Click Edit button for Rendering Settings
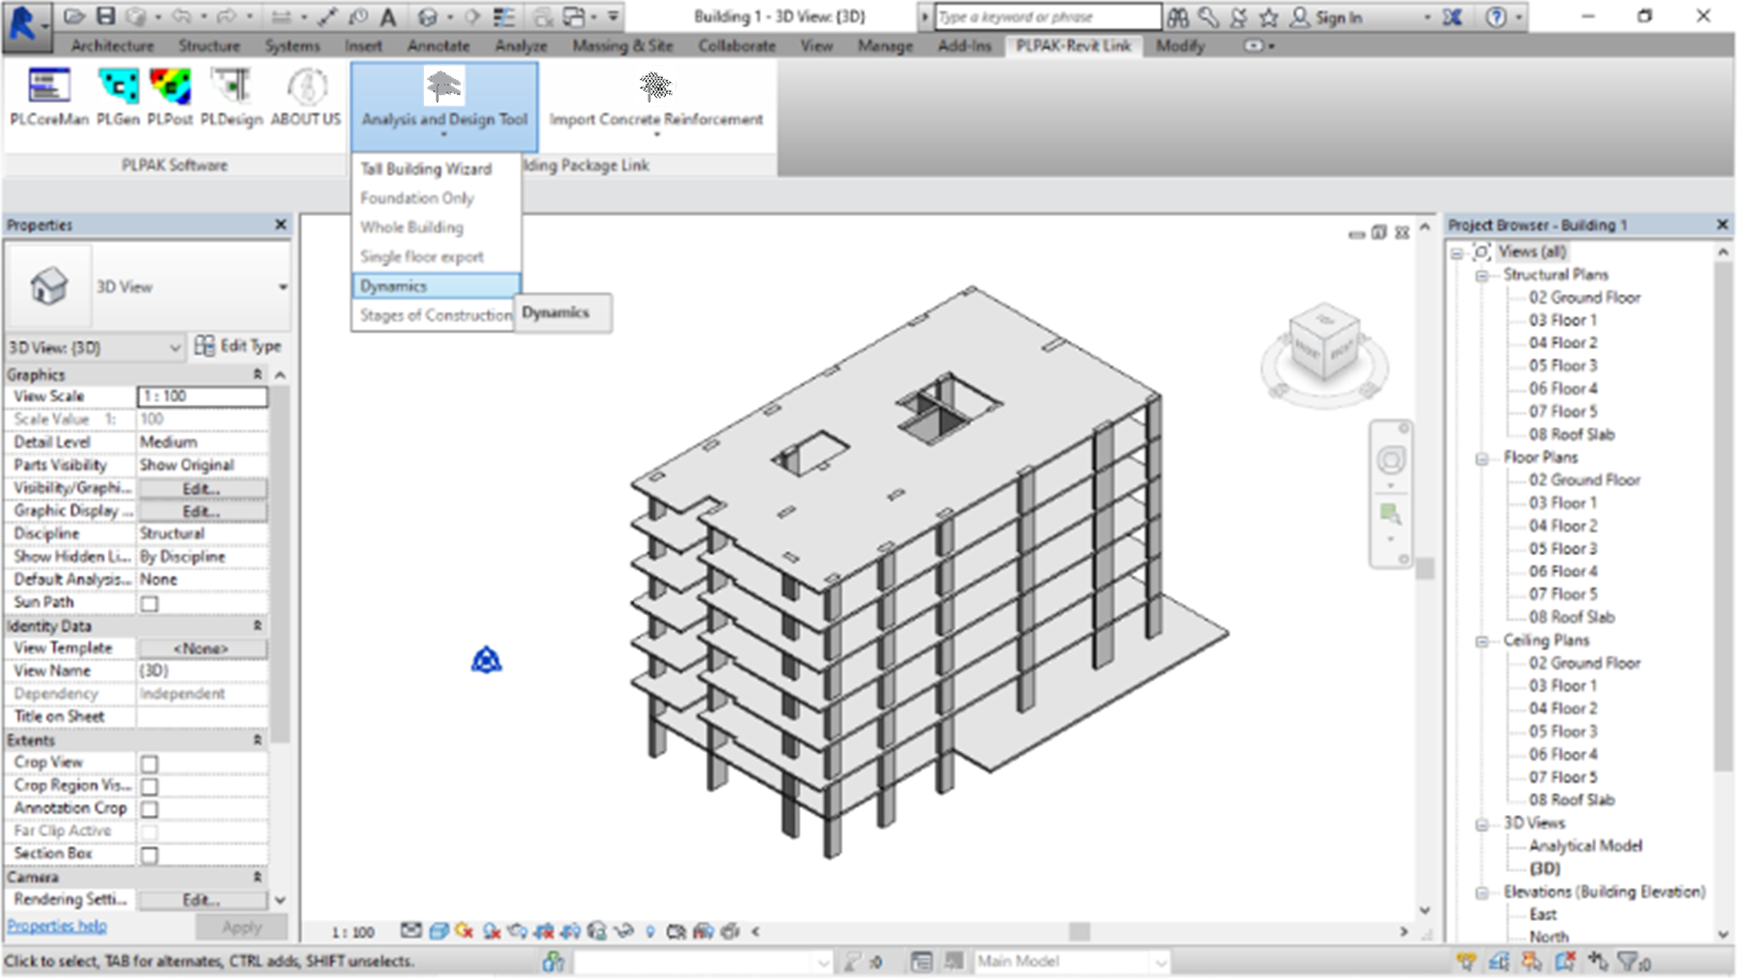 click(x=202, y=900)
